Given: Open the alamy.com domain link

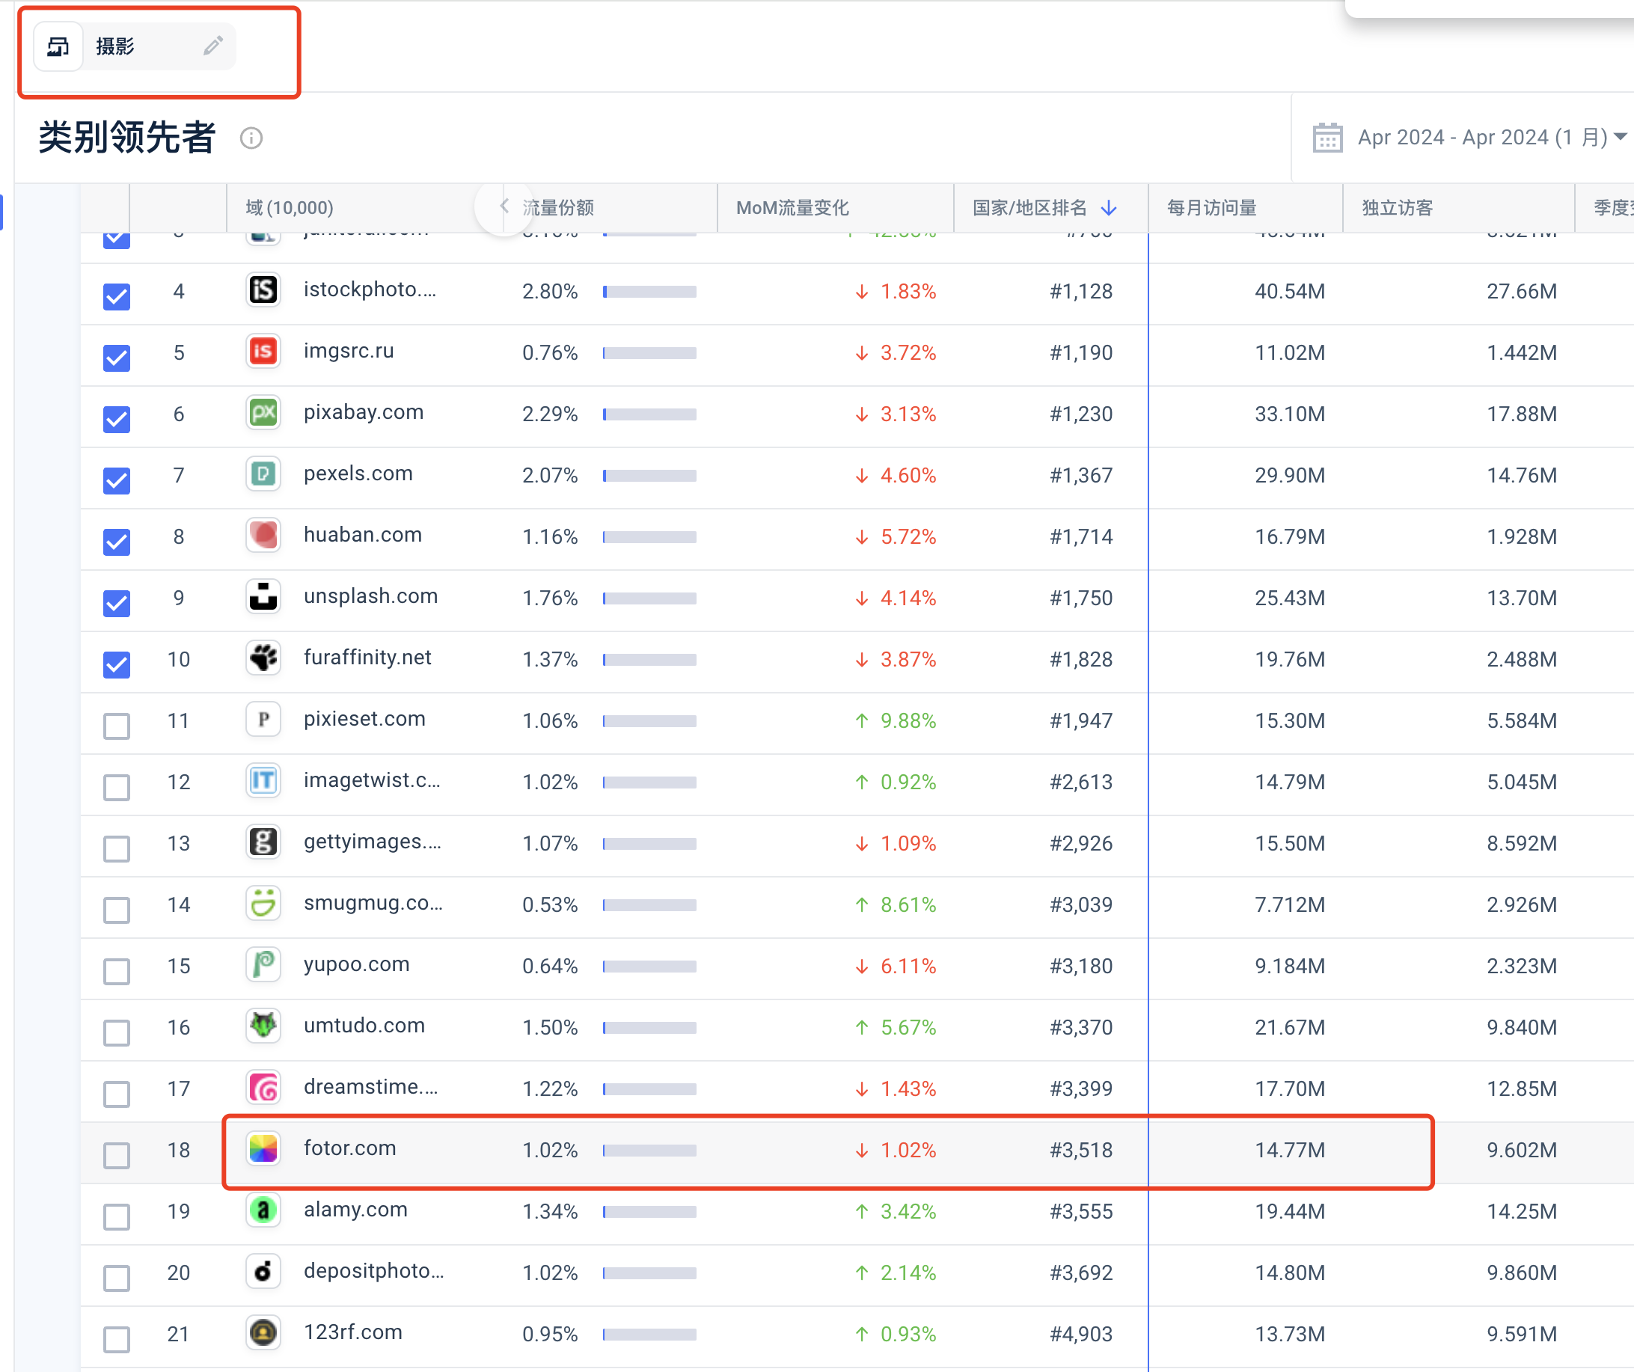Looking at the screenshot, I should tap(355, 1210).
